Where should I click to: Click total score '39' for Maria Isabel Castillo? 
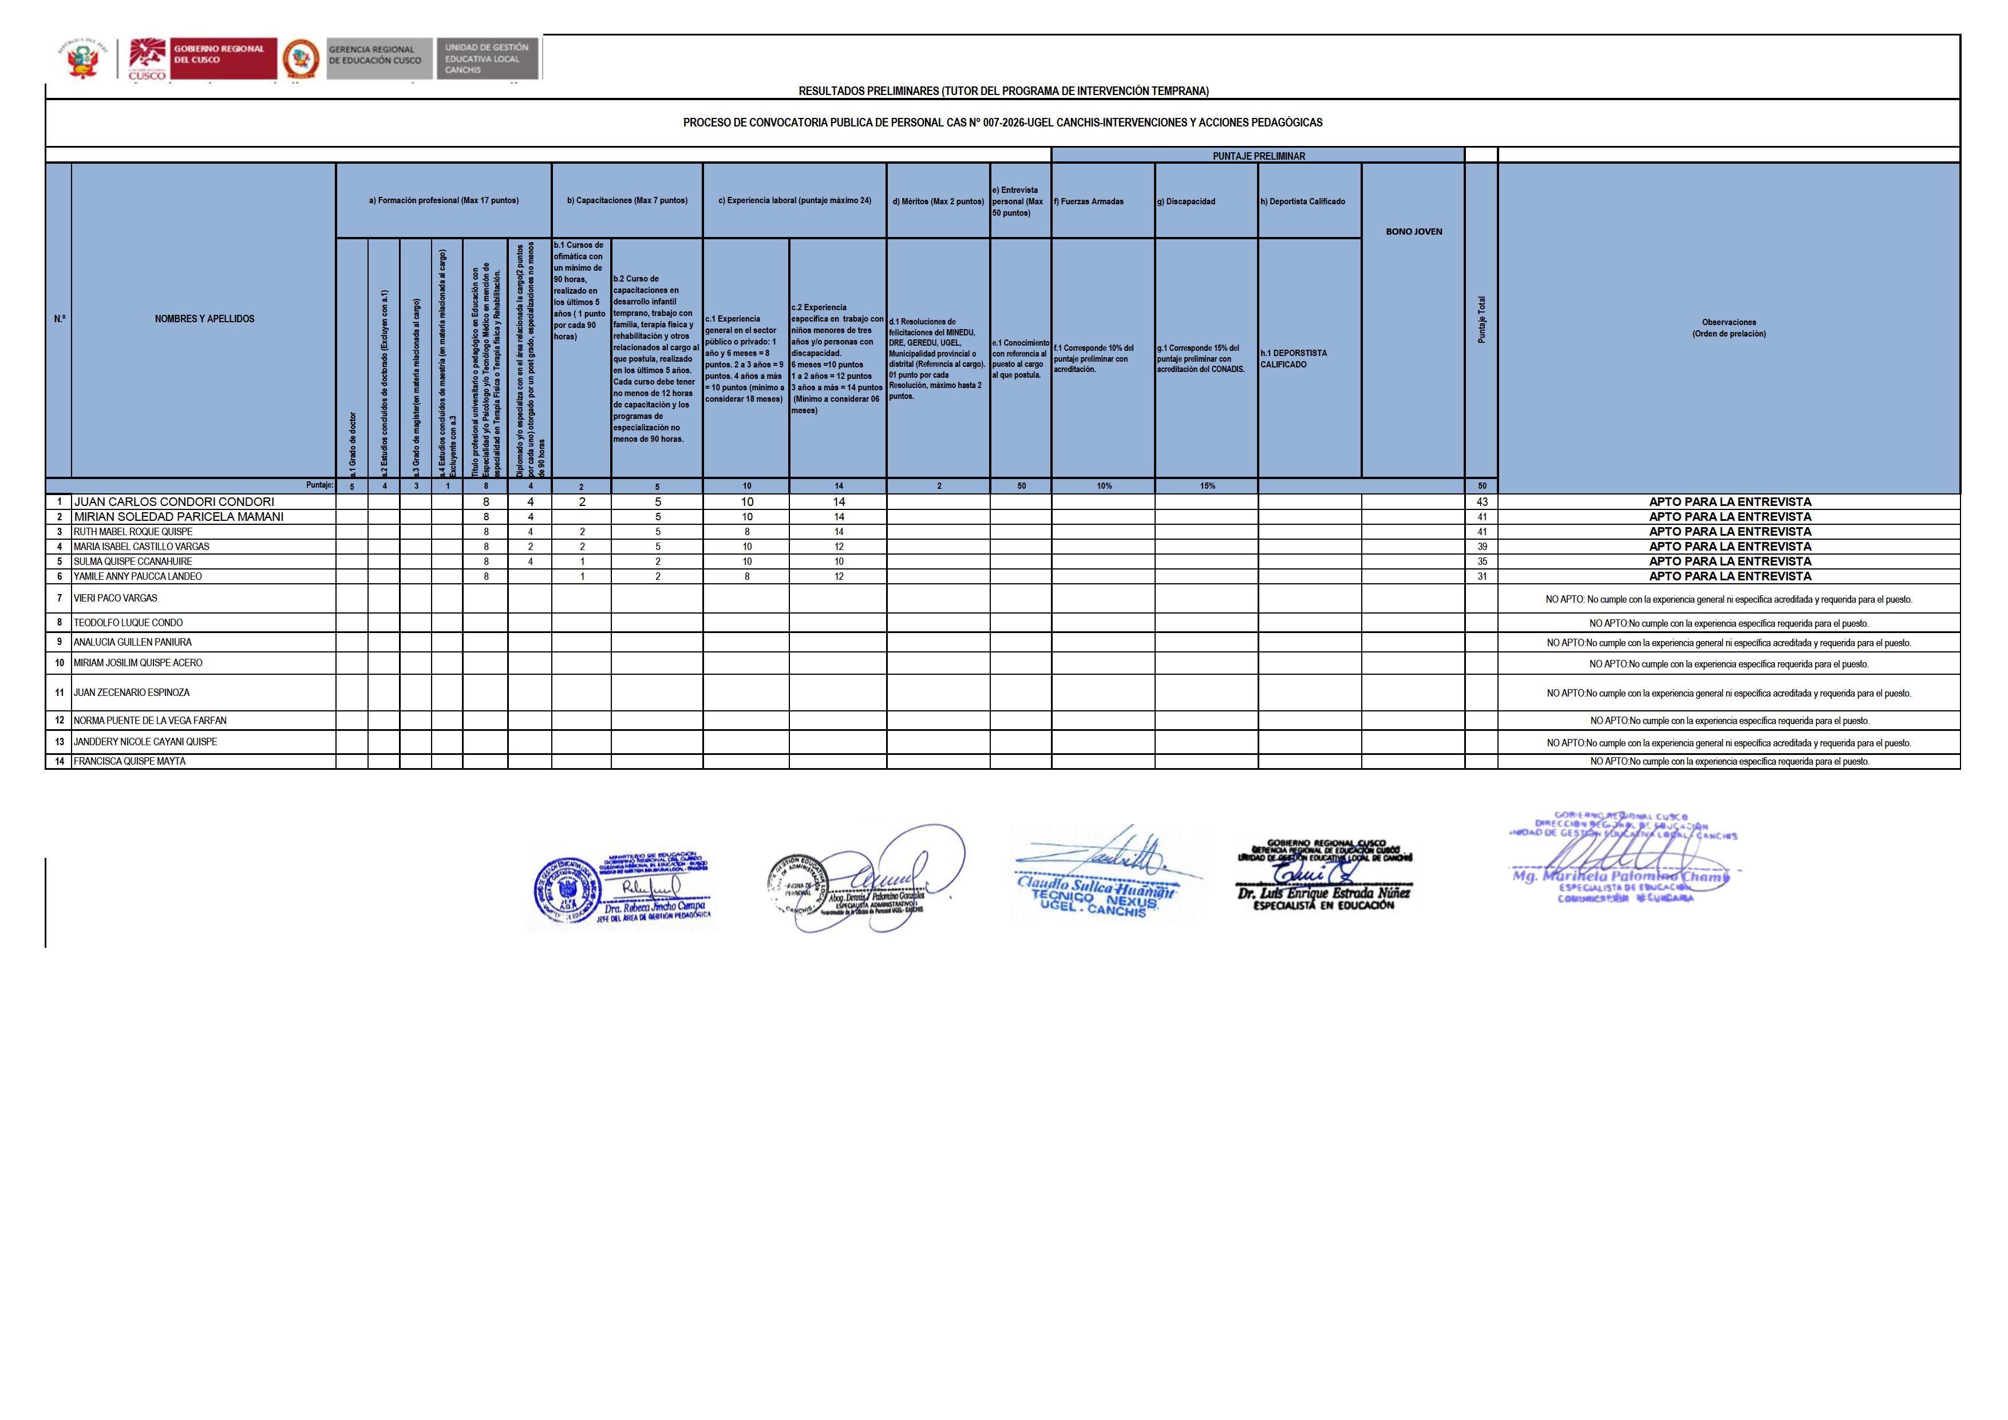[x=1481, y=547]
